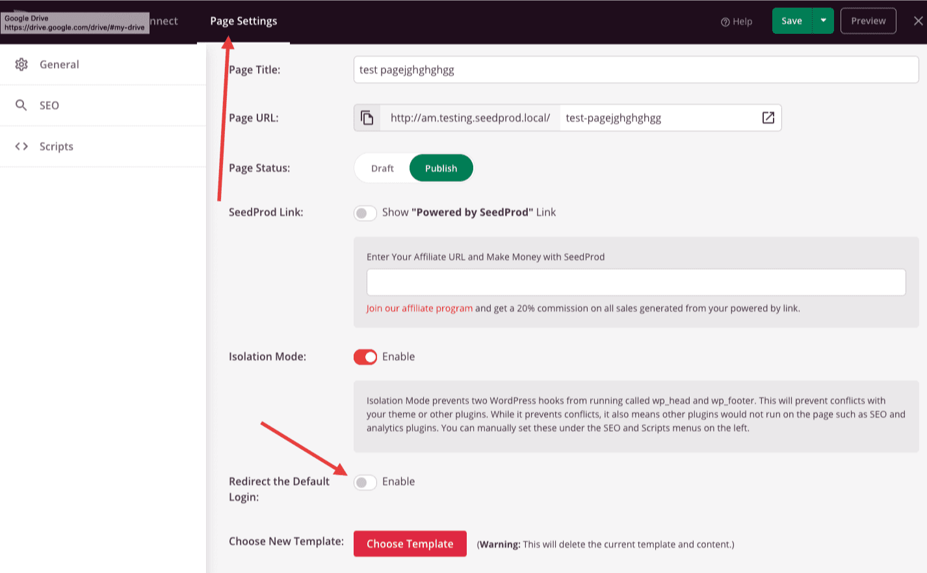Switch to the Page Settings tab
The image size is (927, 573).
(x=243, y=21)
